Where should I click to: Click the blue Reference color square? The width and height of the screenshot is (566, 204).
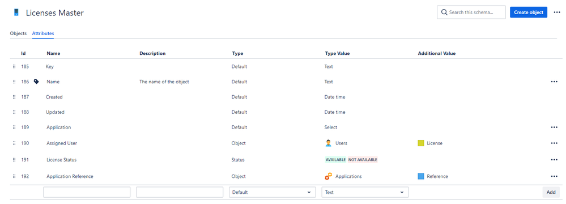tap(421, 176)
